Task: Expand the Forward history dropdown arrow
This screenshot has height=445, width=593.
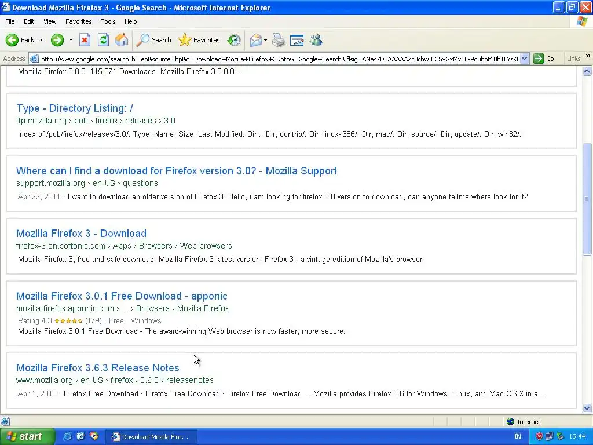Action: point(71,40)
